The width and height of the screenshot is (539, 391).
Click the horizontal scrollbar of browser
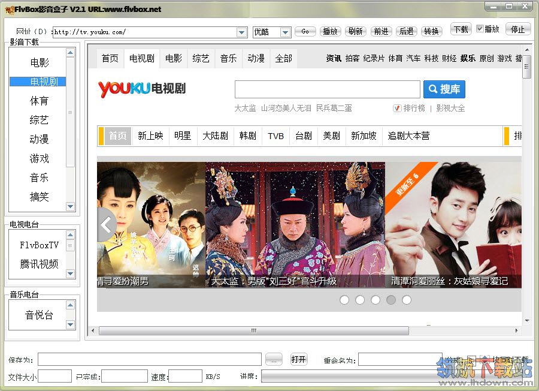(x=254, y=331)
